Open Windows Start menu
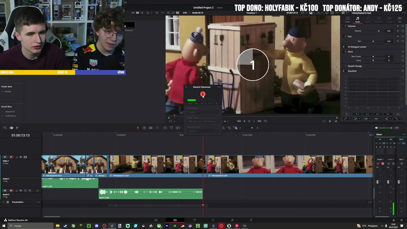This screenshot has height=229, width=407. coord(4,226)
